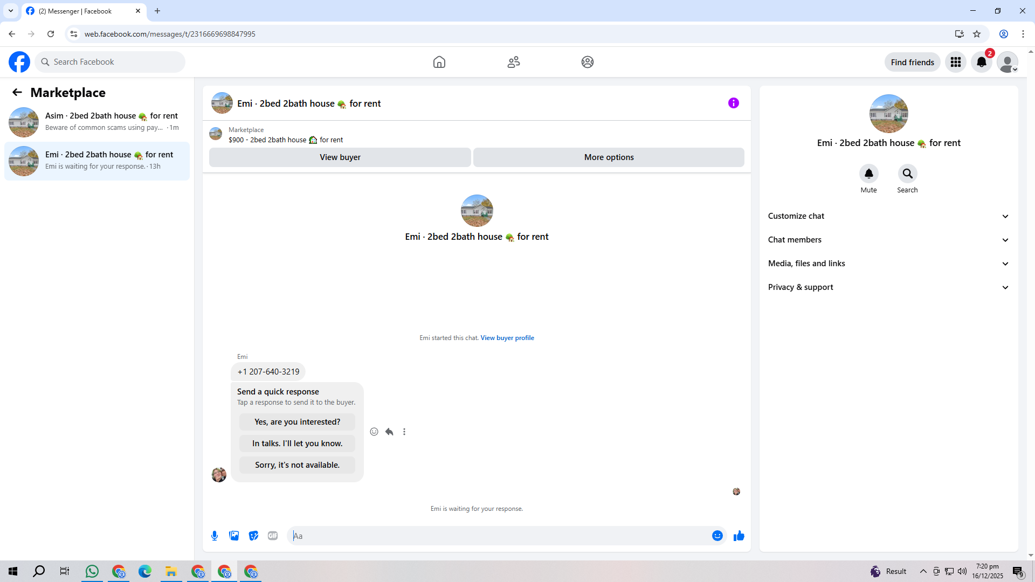
Task: Open WhatsApp from the taskbar
Action: tap(92, 571)
